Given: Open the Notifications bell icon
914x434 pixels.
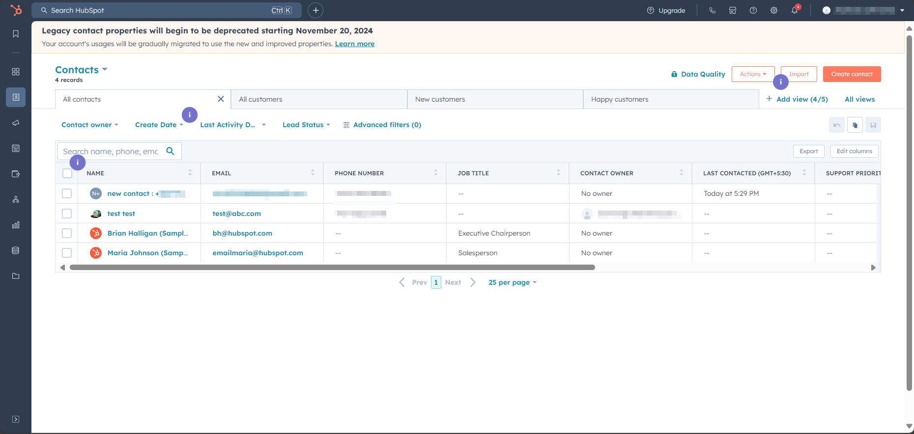Looking at the screenshot, I should (795, 10).
